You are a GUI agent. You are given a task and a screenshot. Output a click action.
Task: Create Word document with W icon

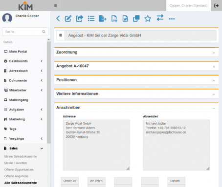point(125,19)
